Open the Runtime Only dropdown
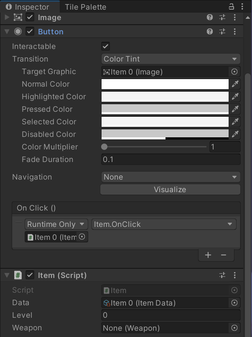252x337 pixels. pos(56,224)
